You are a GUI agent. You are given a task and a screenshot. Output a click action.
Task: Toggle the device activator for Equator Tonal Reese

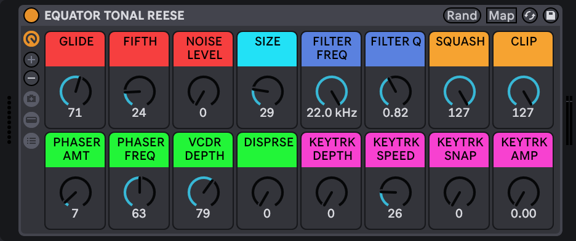[x=31, y=15]
